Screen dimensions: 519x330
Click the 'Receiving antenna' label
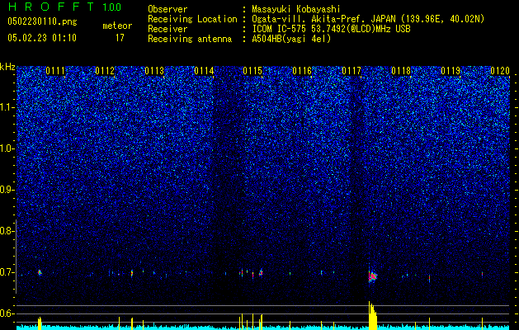[x=190, y=39]
